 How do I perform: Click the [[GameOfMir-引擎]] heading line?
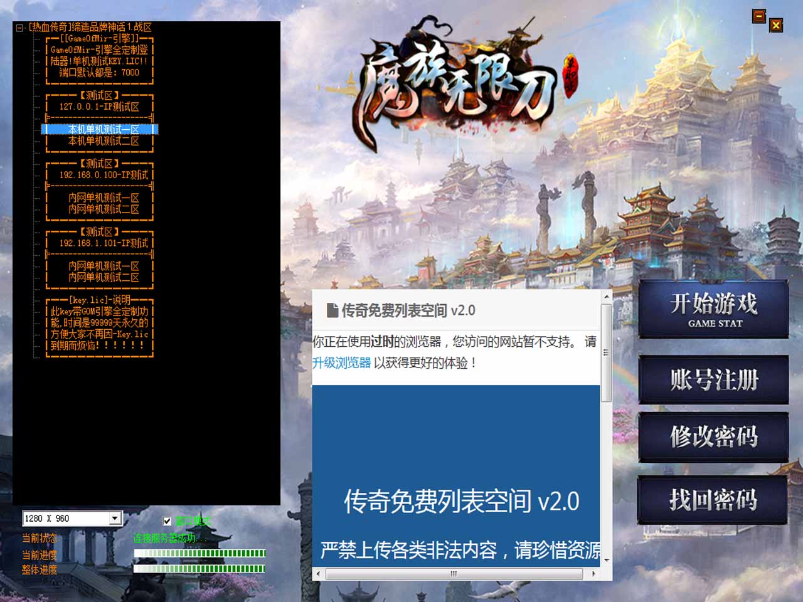click(x=100, y=38)
